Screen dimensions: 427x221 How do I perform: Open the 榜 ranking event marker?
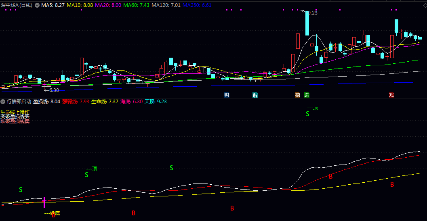point(298,95)
